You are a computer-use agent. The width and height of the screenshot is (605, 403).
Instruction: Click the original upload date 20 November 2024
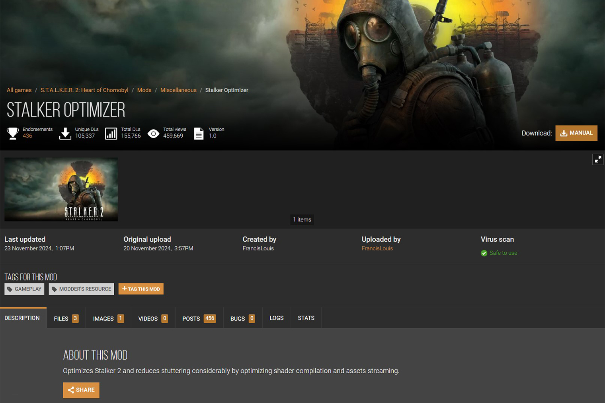pyautogui.click(x=158, y=248)
